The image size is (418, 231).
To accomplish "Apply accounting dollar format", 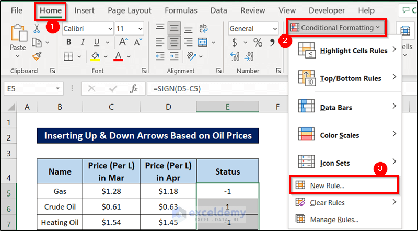I will point(235,42).
